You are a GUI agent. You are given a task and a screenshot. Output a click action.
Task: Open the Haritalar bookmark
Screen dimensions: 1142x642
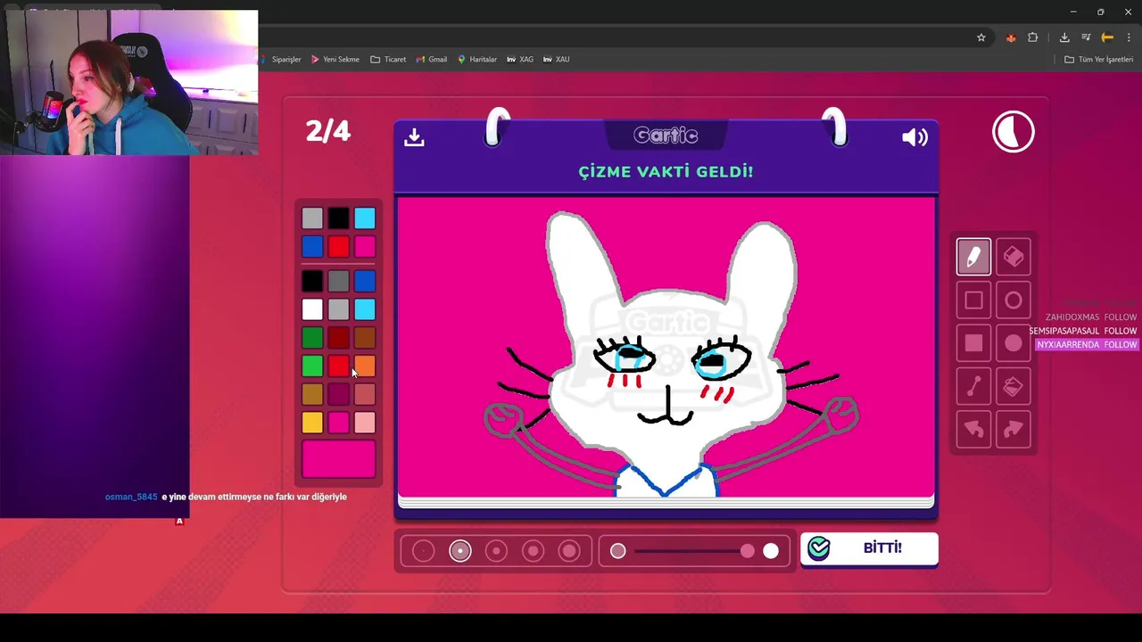476,60
